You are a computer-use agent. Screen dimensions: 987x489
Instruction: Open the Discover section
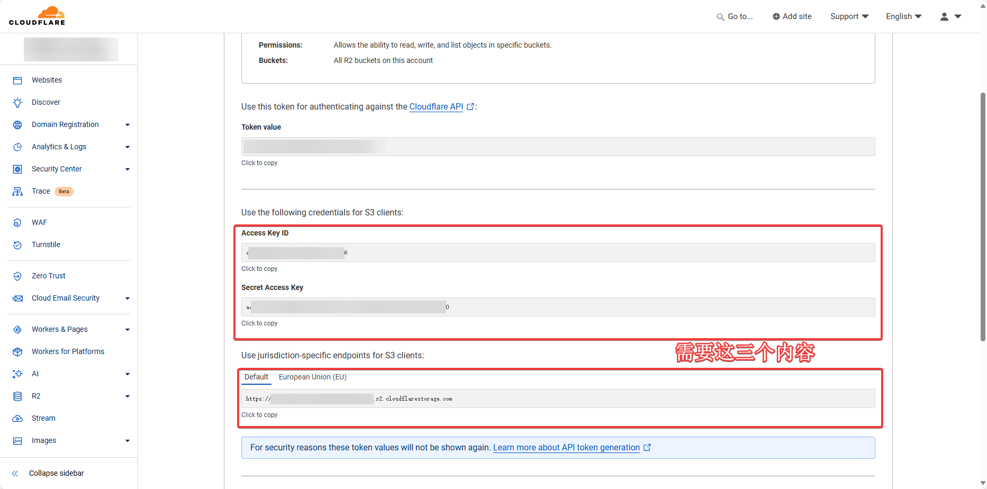pos(46,102)
